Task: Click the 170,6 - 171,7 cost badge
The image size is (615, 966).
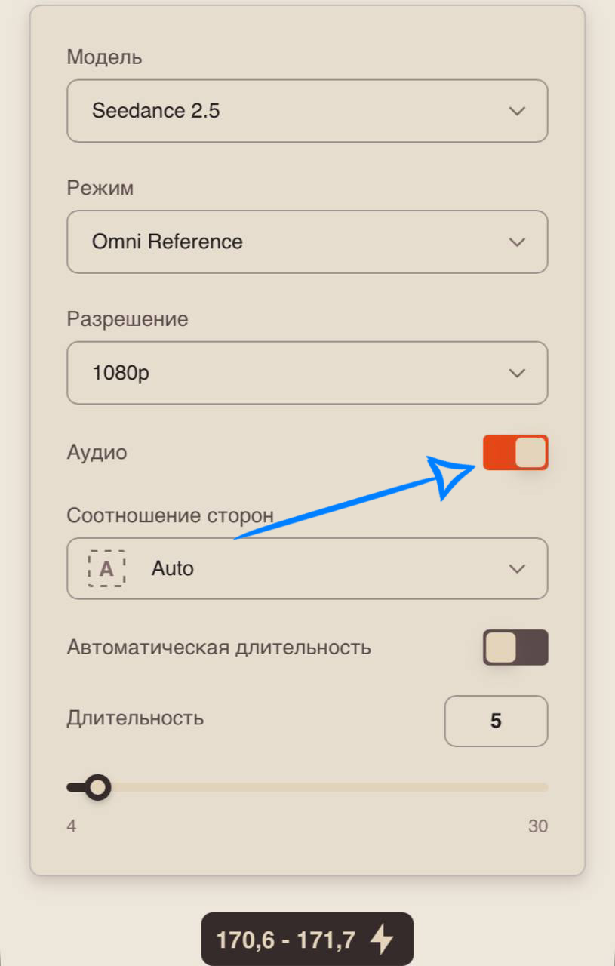Action: coord(307,940)
